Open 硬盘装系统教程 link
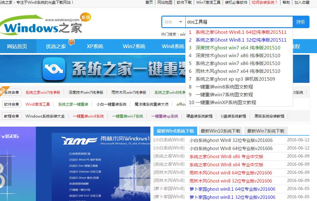 point(200,116)
